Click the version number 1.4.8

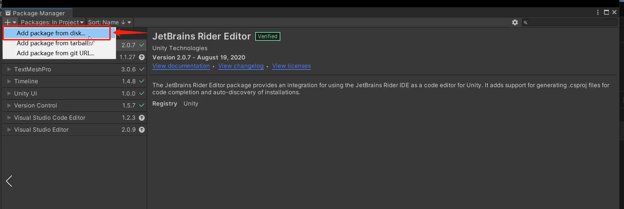tap(129, 81)
